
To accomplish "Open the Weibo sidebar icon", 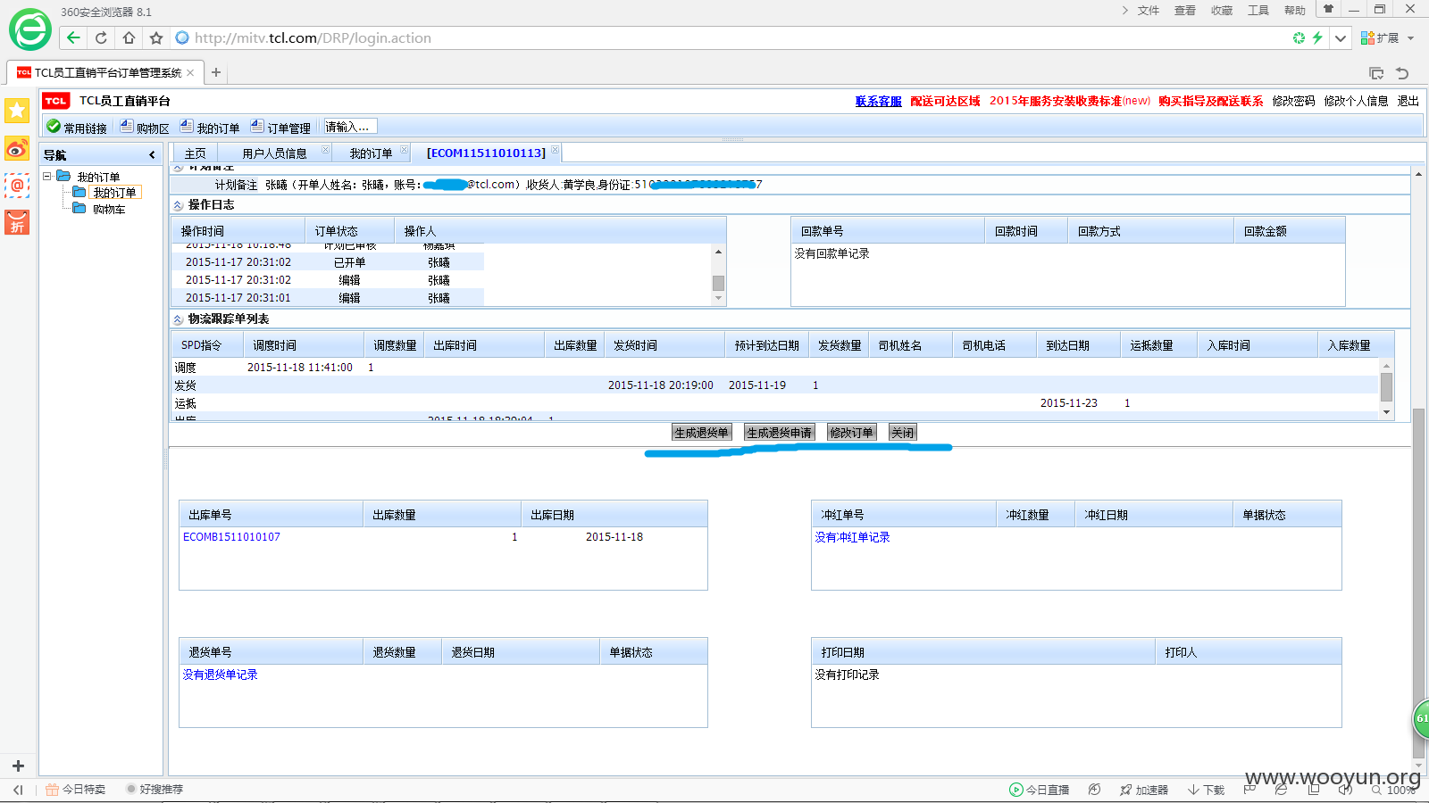I will (x=17, y=148).
